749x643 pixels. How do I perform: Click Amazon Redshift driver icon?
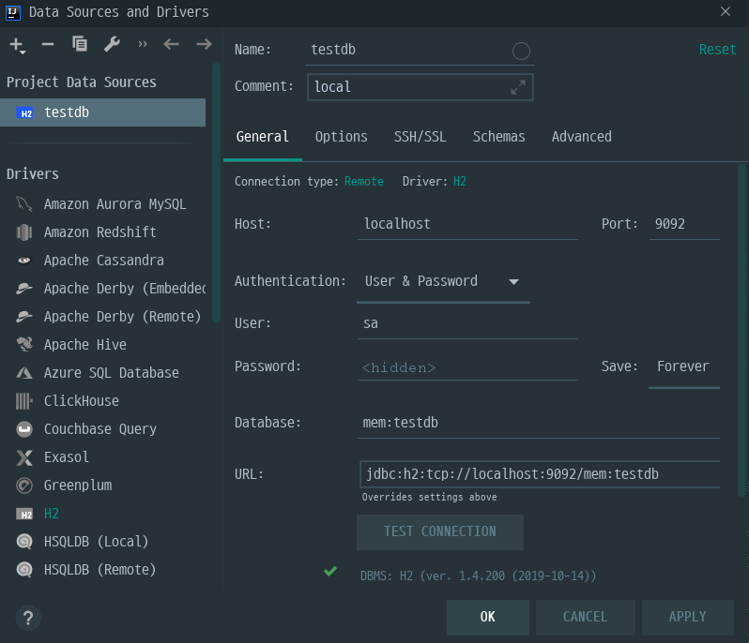24,232
